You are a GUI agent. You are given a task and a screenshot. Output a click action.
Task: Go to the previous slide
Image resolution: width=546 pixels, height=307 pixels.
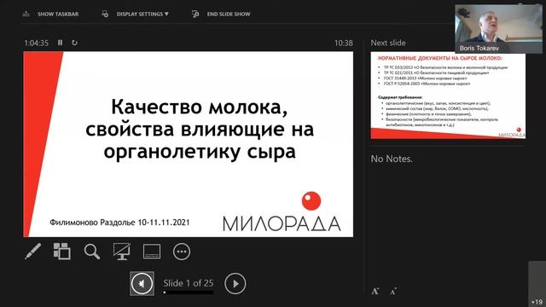point(142,283)
